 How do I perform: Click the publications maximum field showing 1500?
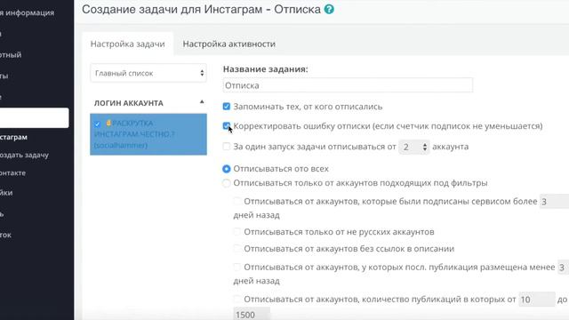pos(252,314)
